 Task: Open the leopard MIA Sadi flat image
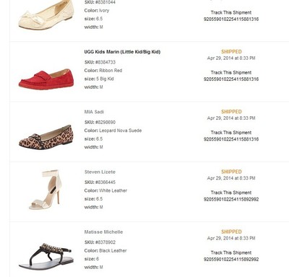tap(46, 137)
